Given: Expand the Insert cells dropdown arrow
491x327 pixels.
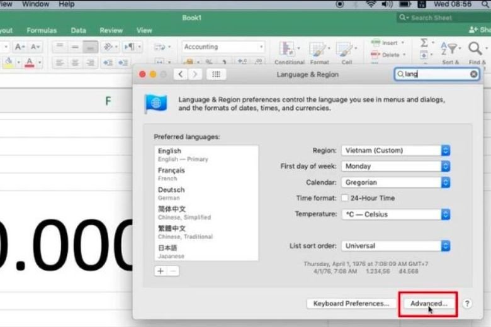Looking at the screenshot, I should (x=403, y=43).
